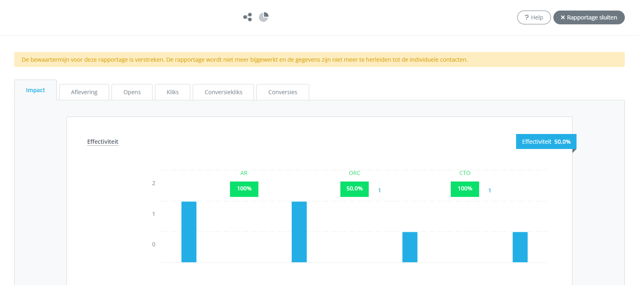Go to the Kliks tab
The height and width of the screenshot is (285, 639).
point(172,92)
